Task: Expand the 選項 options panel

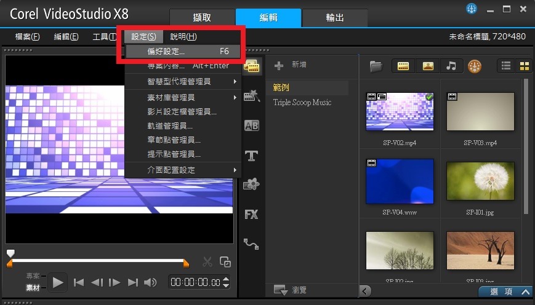Action: coord(510,291)
